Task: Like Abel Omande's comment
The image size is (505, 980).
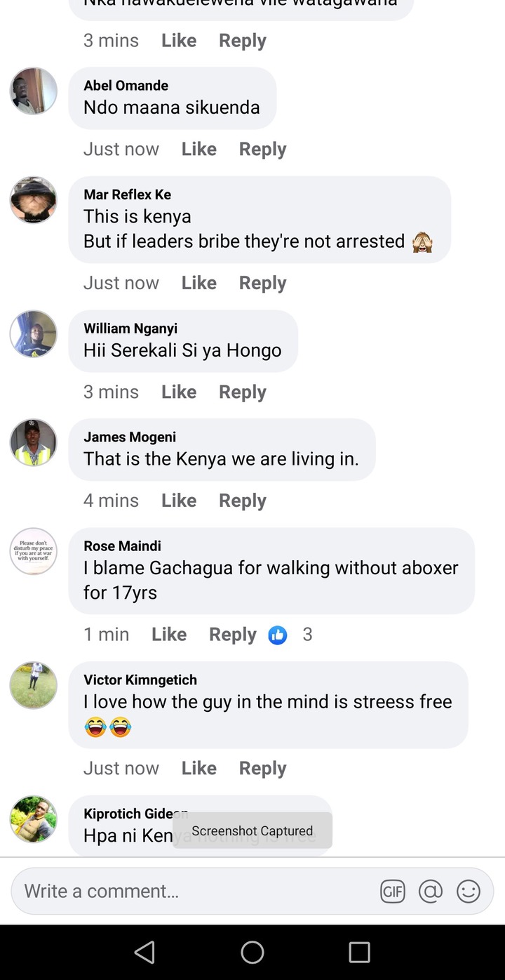Action: (199, 149)
